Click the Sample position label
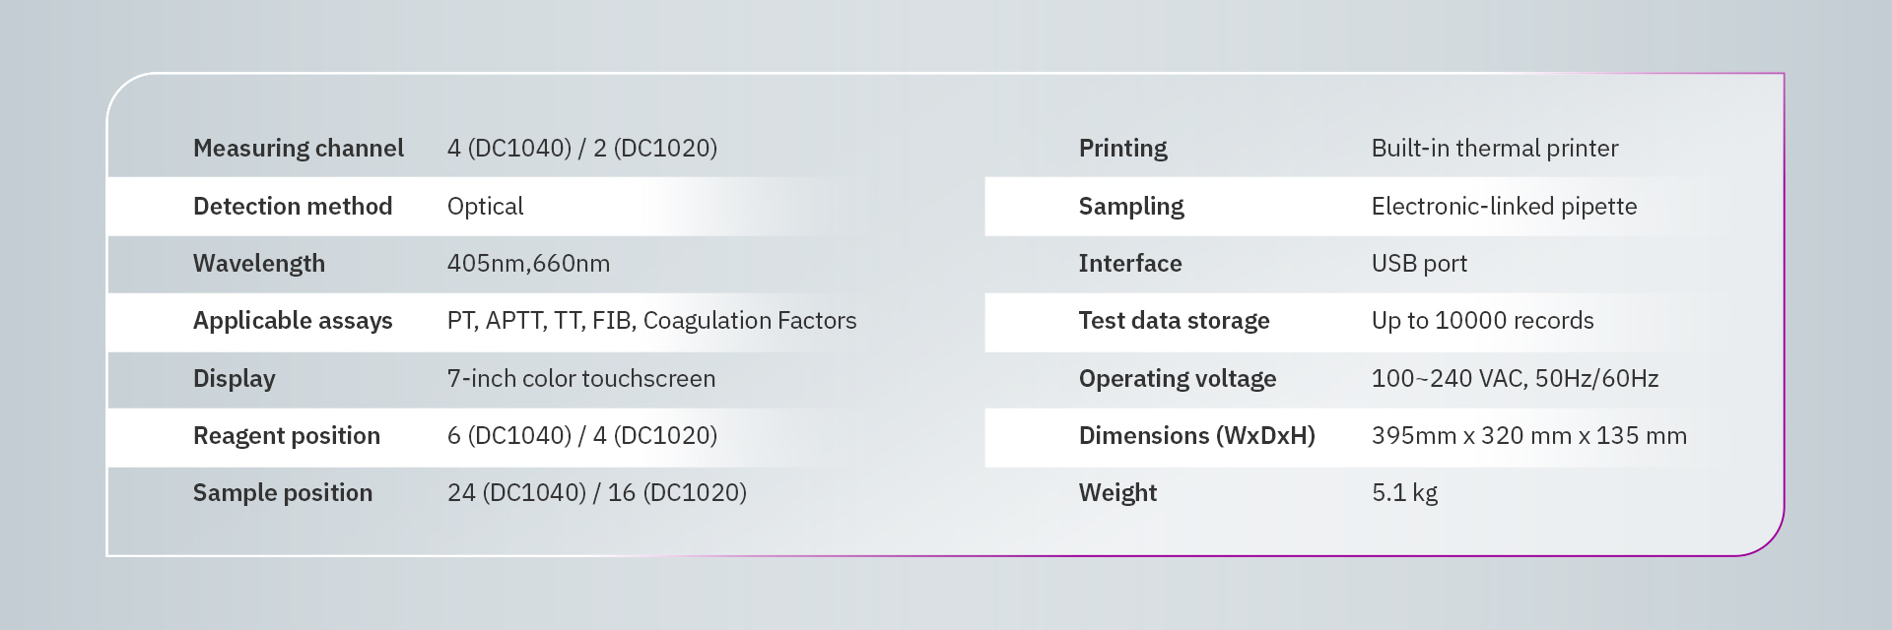The image size is (1892, 630). coord(282,493)
